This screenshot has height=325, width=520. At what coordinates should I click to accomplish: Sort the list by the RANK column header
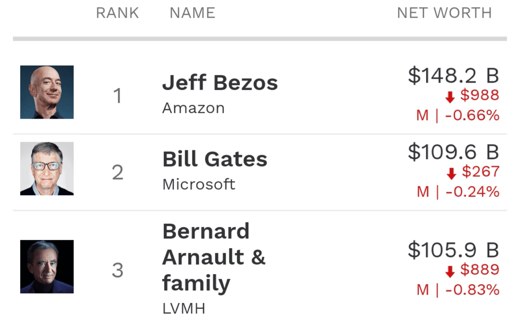coord(117,13)
